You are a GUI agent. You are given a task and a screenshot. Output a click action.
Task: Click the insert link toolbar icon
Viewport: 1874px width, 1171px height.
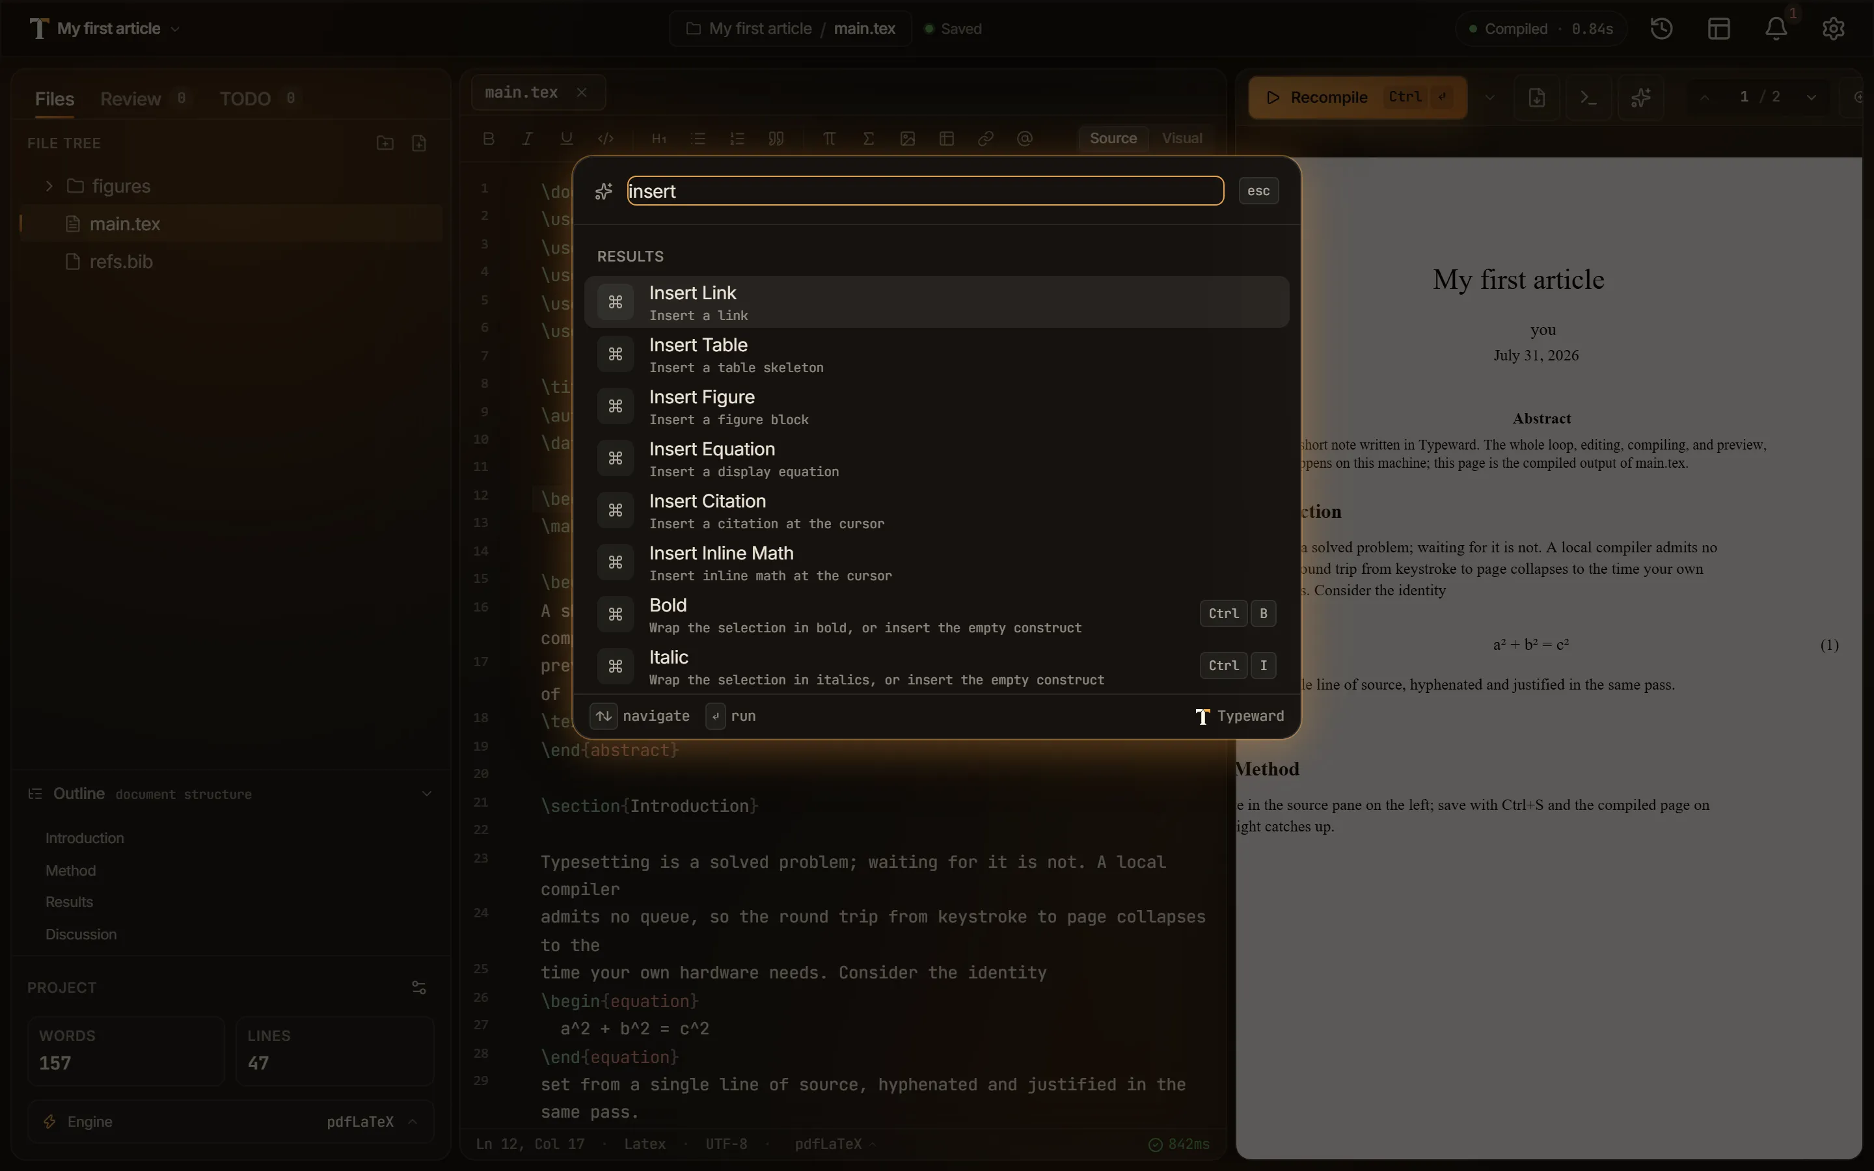(985, 139)
